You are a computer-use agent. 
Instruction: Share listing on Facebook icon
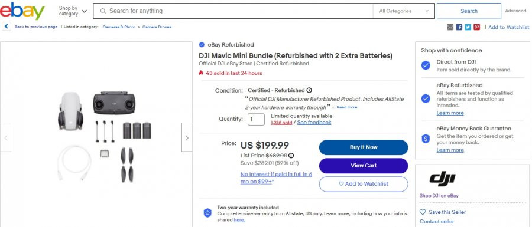(x=459, y=27)
